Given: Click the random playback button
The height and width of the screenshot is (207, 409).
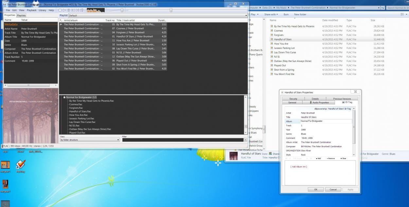Looking at the screenshot, I should click(x=81, y=10).
